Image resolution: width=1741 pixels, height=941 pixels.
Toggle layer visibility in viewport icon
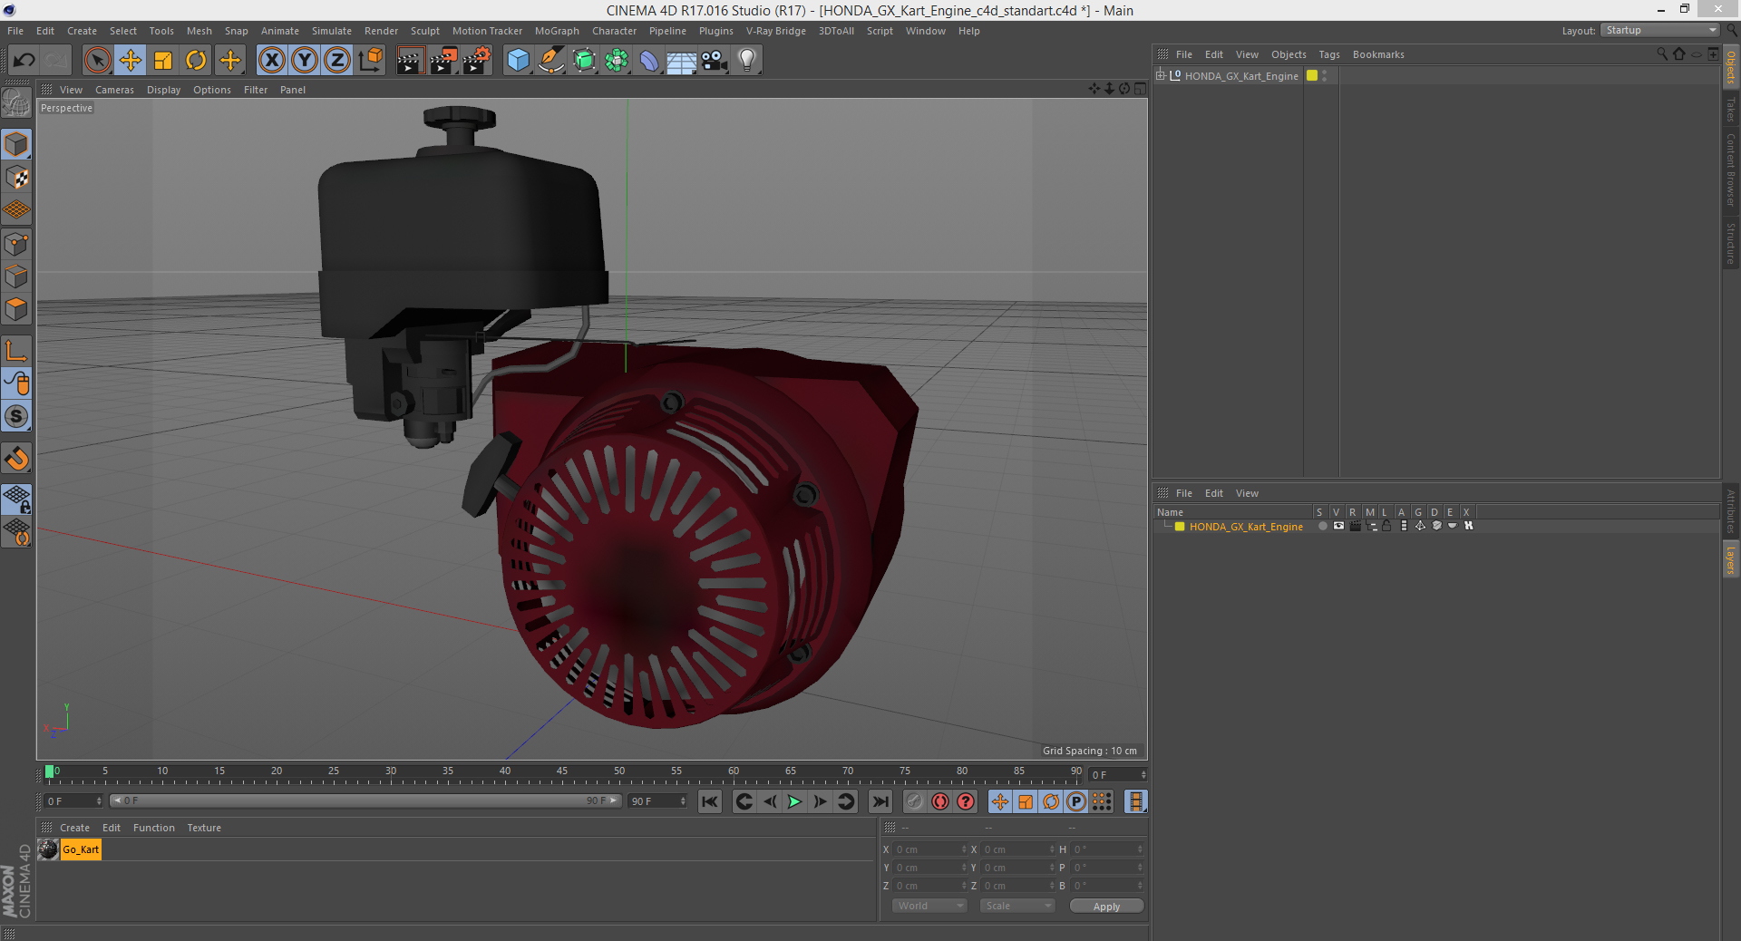[x=1338, y=526]
